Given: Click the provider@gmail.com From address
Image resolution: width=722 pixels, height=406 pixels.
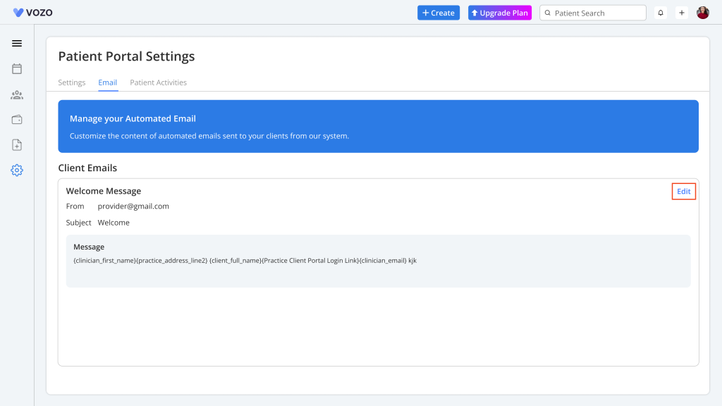Looking at the screenshot, I should point(133,207).
